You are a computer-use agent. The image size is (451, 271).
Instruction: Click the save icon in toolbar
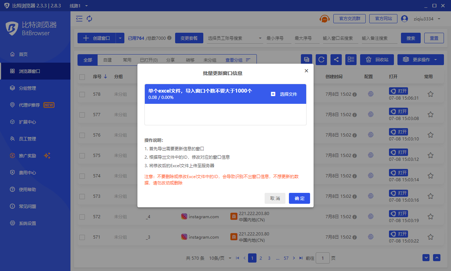[x=307, y=59]
